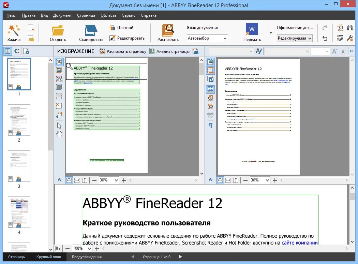Expand the Передать options arrow
This screenshot has width=358, height=264.
tap(271, 33)
